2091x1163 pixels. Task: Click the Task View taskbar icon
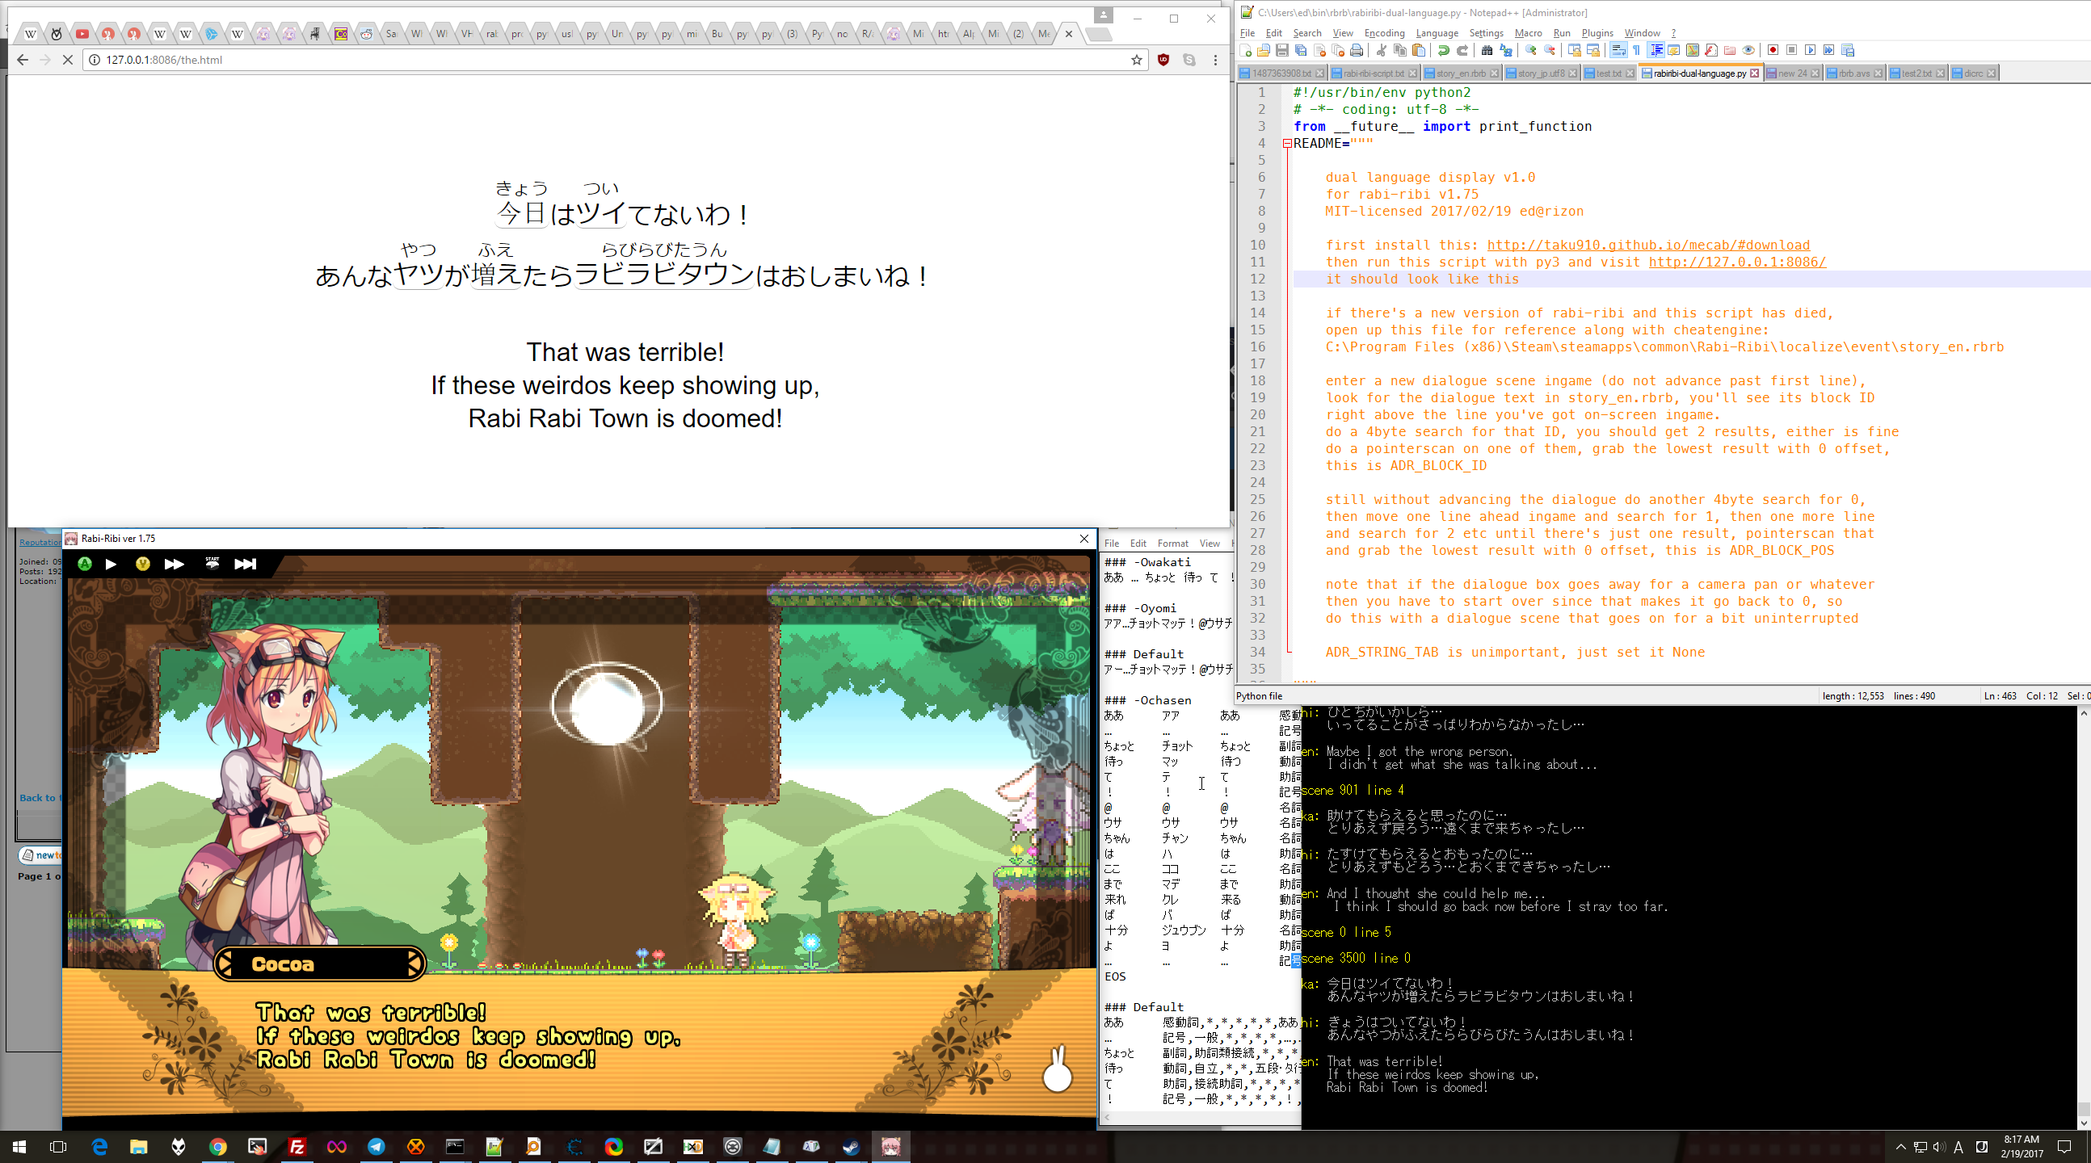point(58,1147)
